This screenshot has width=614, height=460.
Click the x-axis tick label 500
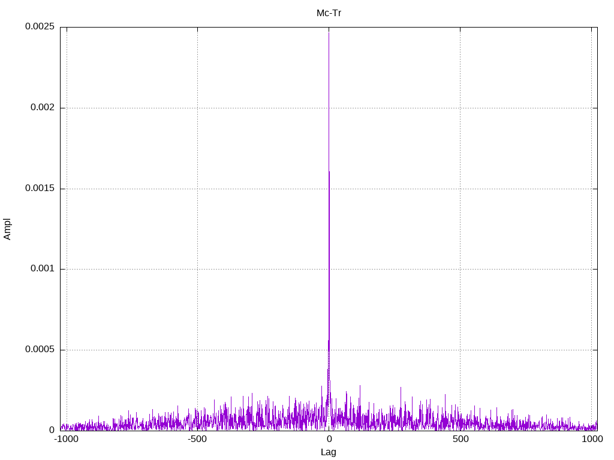tap(460, 439)
